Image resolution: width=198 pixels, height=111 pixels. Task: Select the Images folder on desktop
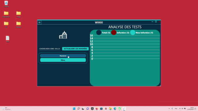point(19,14)
